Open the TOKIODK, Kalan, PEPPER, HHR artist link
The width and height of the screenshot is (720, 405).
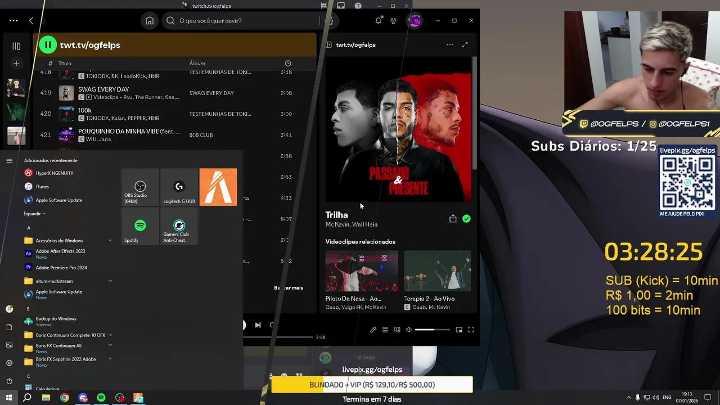[123, 118]
